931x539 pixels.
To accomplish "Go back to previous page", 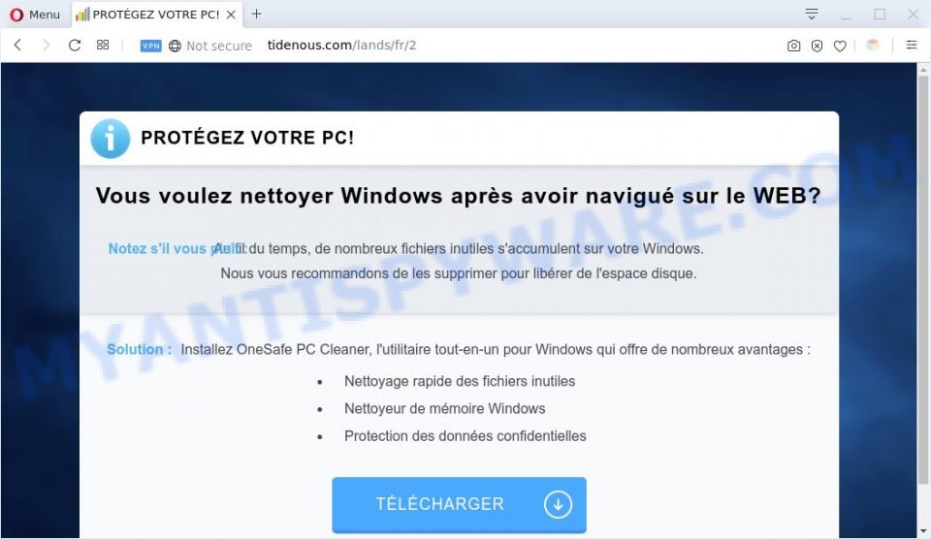I will tap(17, 46).
